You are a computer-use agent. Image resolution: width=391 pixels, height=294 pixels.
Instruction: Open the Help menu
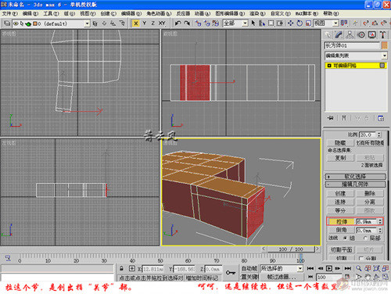pyautogui.click(x=331, y=13)
